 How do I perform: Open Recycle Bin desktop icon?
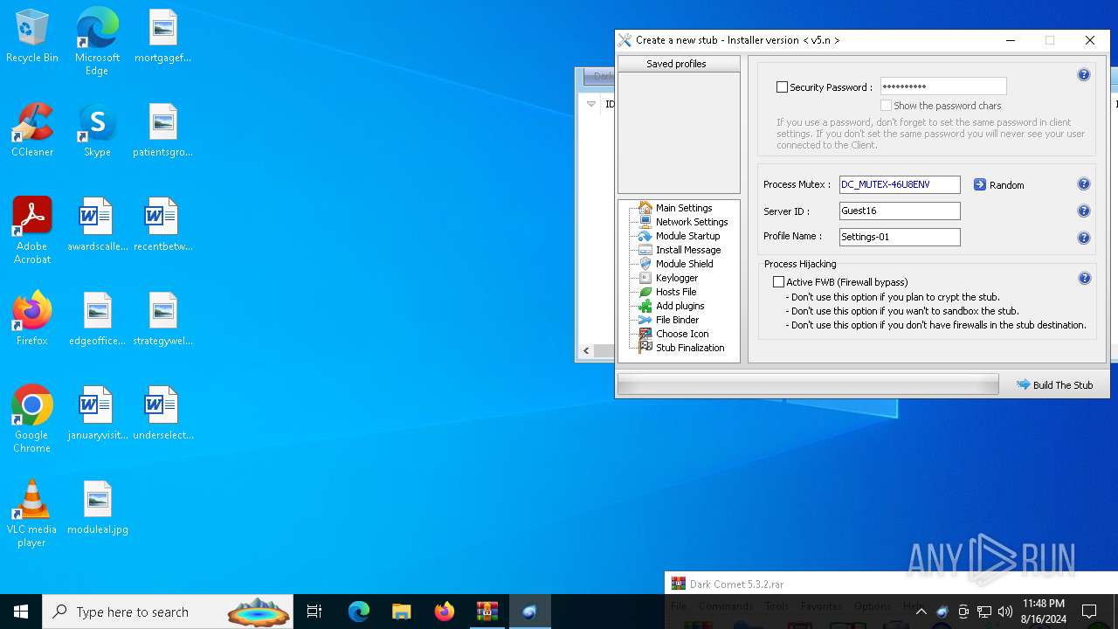pos(32,37)
